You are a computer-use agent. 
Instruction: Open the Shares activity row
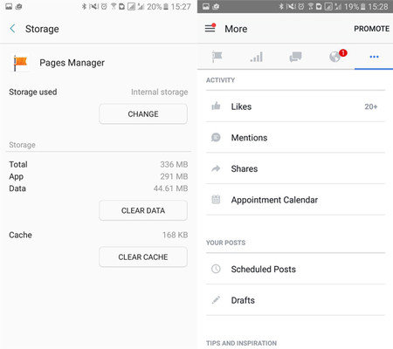click(x=295, y=168)
